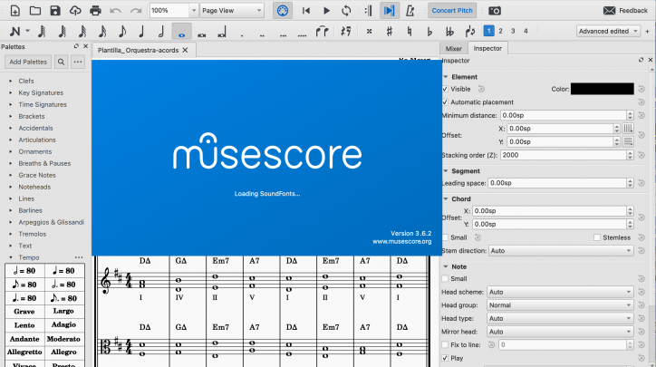This screenshot has height=367, width=656.
Task: Select voice 2
Action: click(x=500, y=31)
